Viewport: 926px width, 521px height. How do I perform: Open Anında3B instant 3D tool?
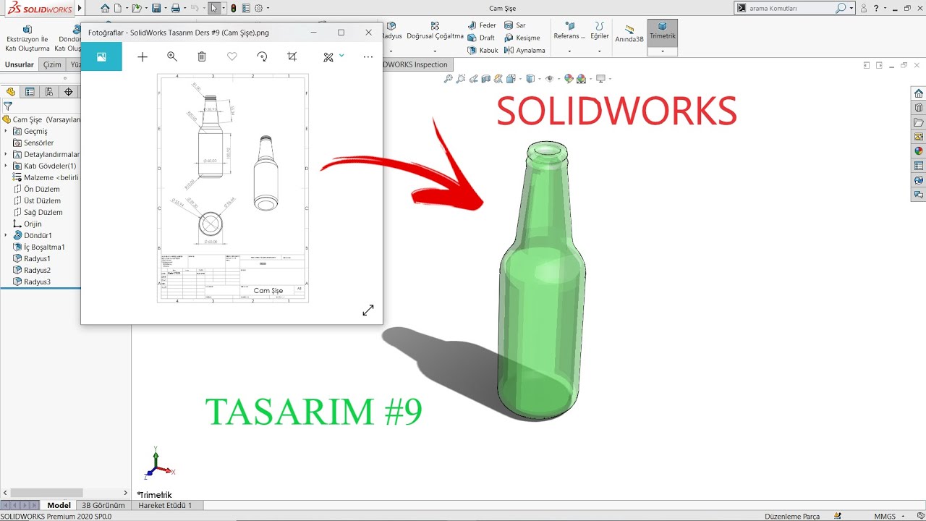point(629,34)
